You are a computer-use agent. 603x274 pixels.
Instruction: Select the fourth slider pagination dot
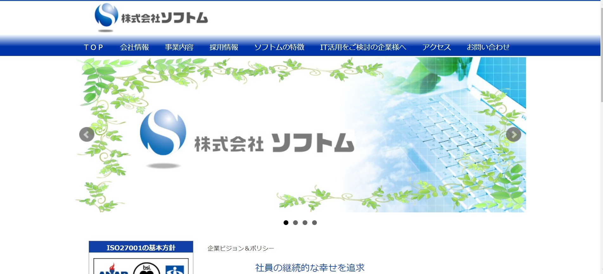click(314, 222)
